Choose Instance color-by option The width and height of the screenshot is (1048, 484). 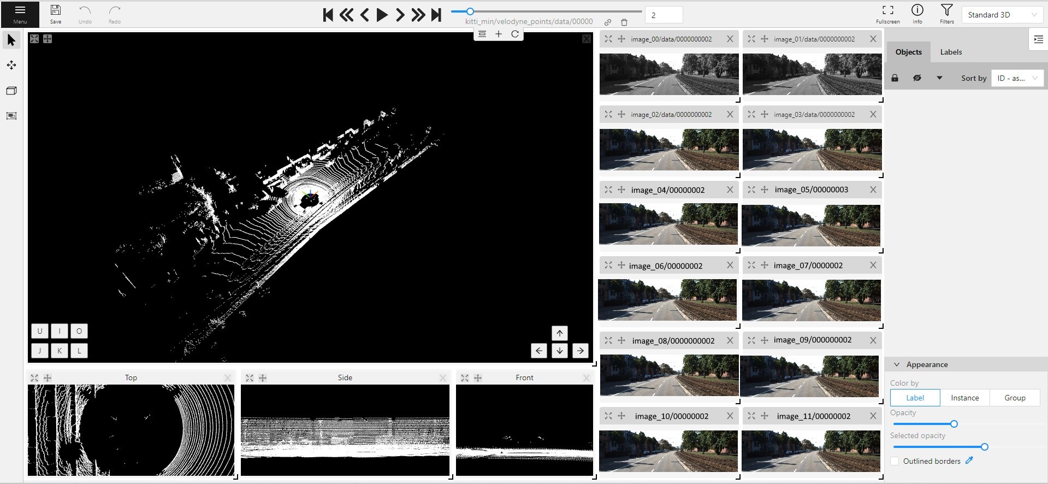tap(964, 398)
